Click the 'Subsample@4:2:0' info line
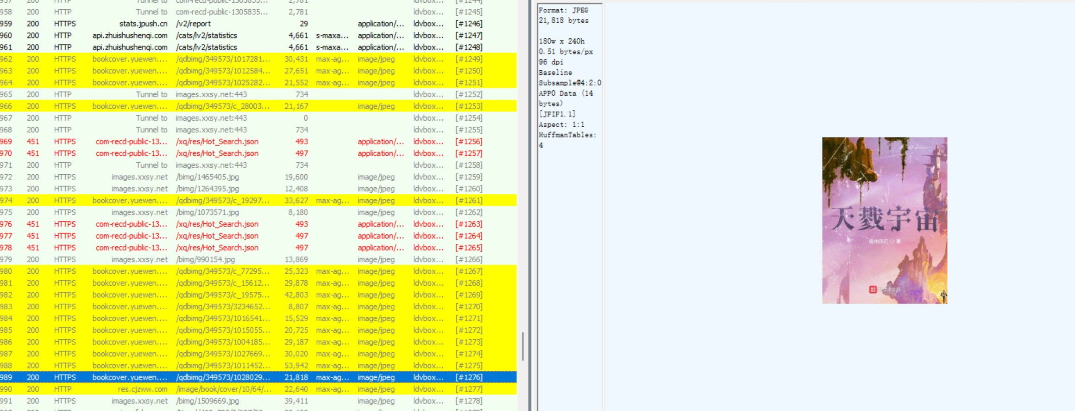This screenshot has width=1075, height=411. (x=570, y=83)
